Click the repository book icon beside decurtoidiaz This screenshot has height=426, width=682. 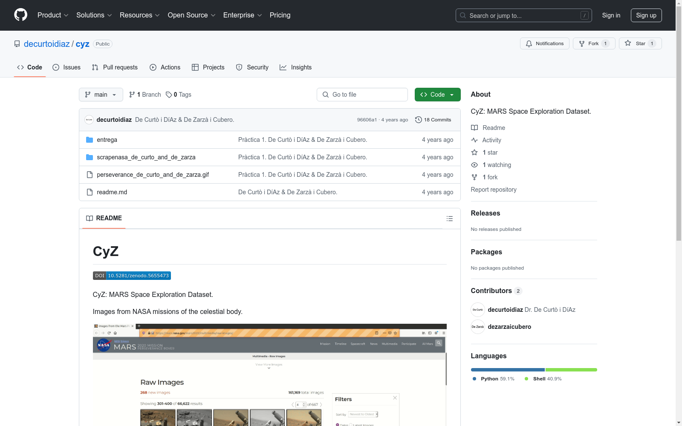click(x=17, y=44)
